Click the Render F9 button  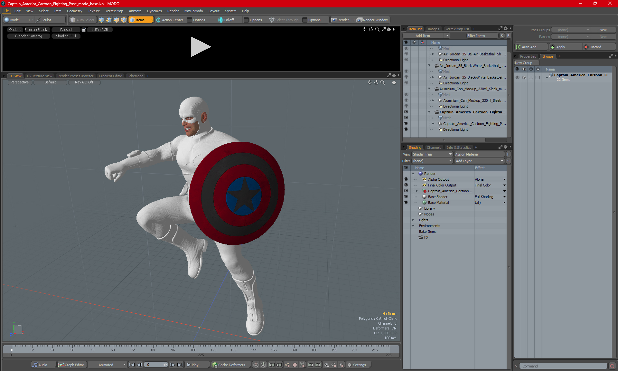(x=343, y=20)
